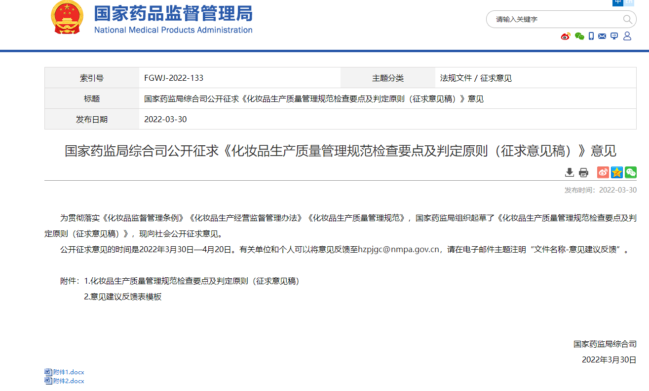
Task: Print the page using the printer icon
Action: click(584, 172)
